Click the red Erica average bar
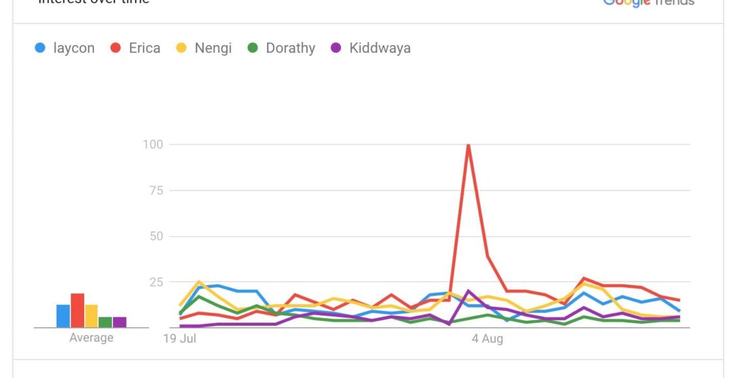738x378 pixels. pyautogui.click(x=77, y=311)
